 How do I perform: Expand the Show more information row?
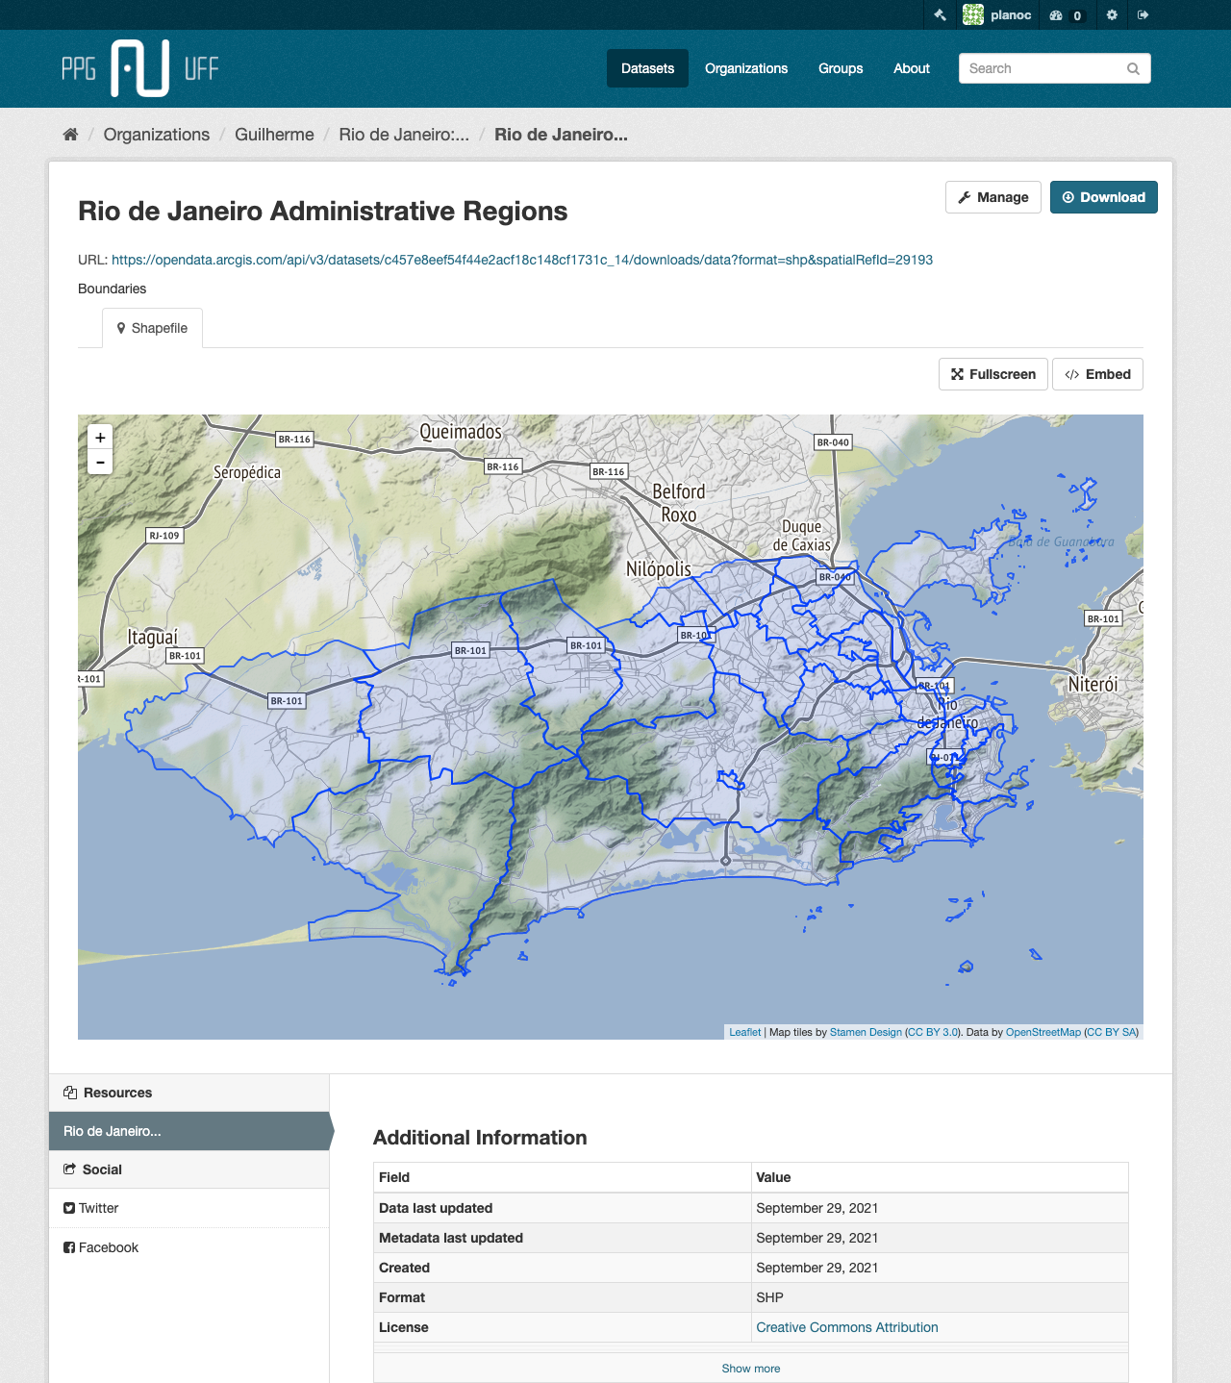coord(750,1369)
